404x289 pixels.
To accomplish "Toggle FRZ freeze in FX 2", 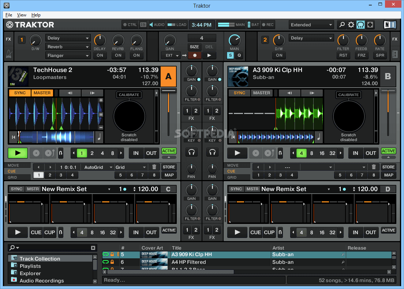I will pyautogui.click(x=361, y=55).
